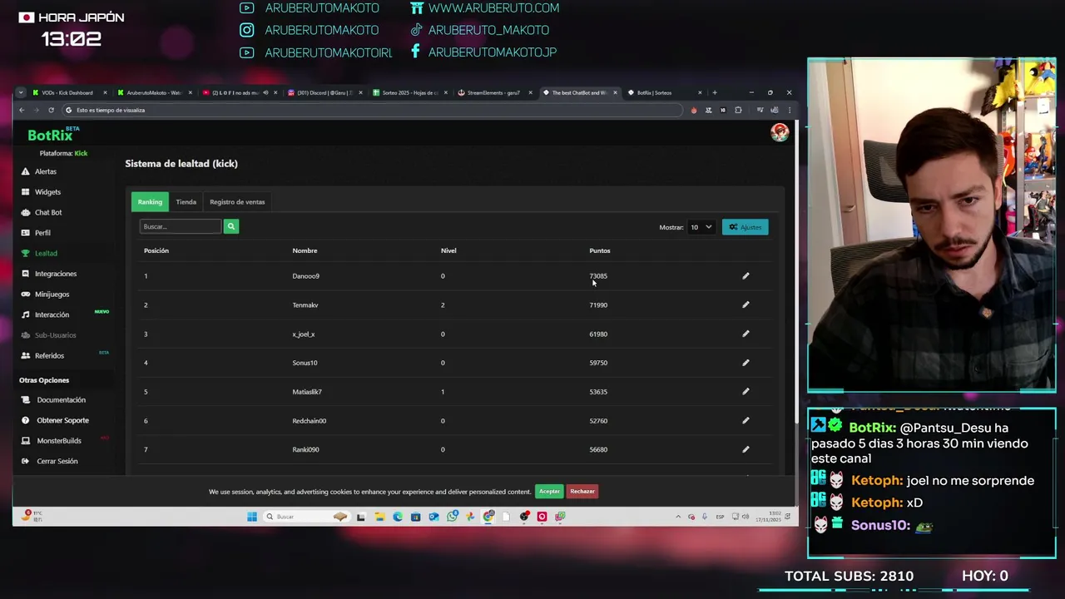Open the Windows Start menu
The image size is (1065, 599).
[252, 517]
